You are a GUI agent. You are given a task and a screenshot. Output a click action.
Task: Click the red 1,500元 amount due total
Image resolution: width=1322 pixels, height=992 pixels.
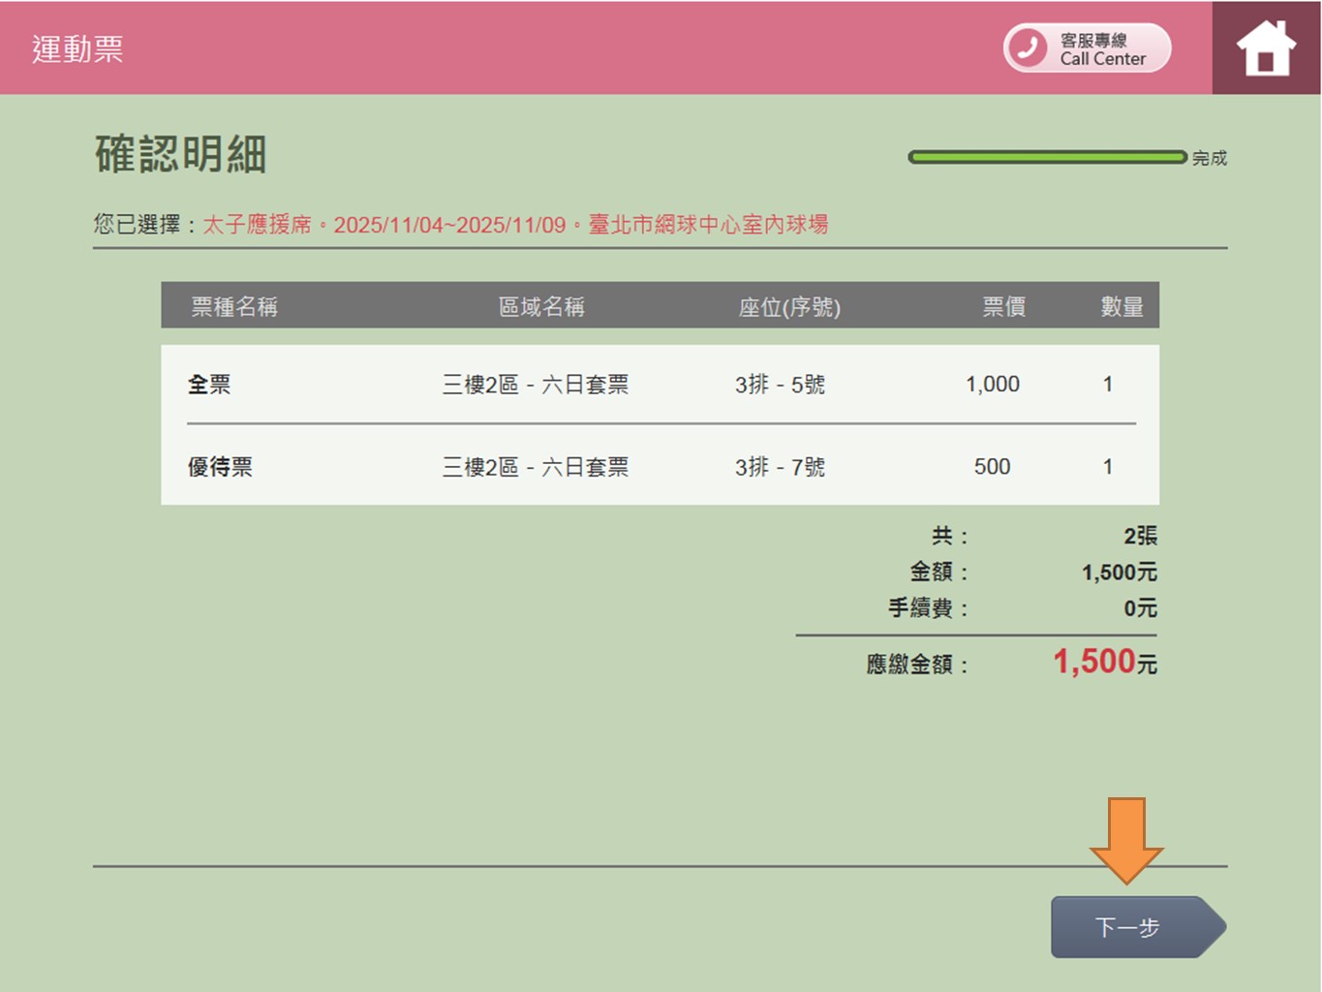[1104, 663]
